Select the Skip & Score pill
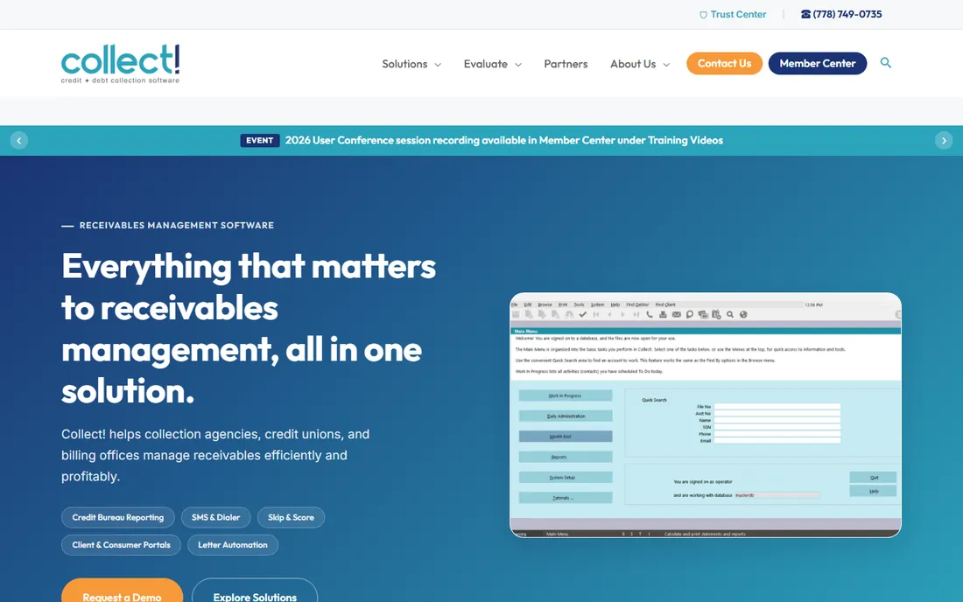This screenshot has width=963, height=602. (x=291, y=517)
